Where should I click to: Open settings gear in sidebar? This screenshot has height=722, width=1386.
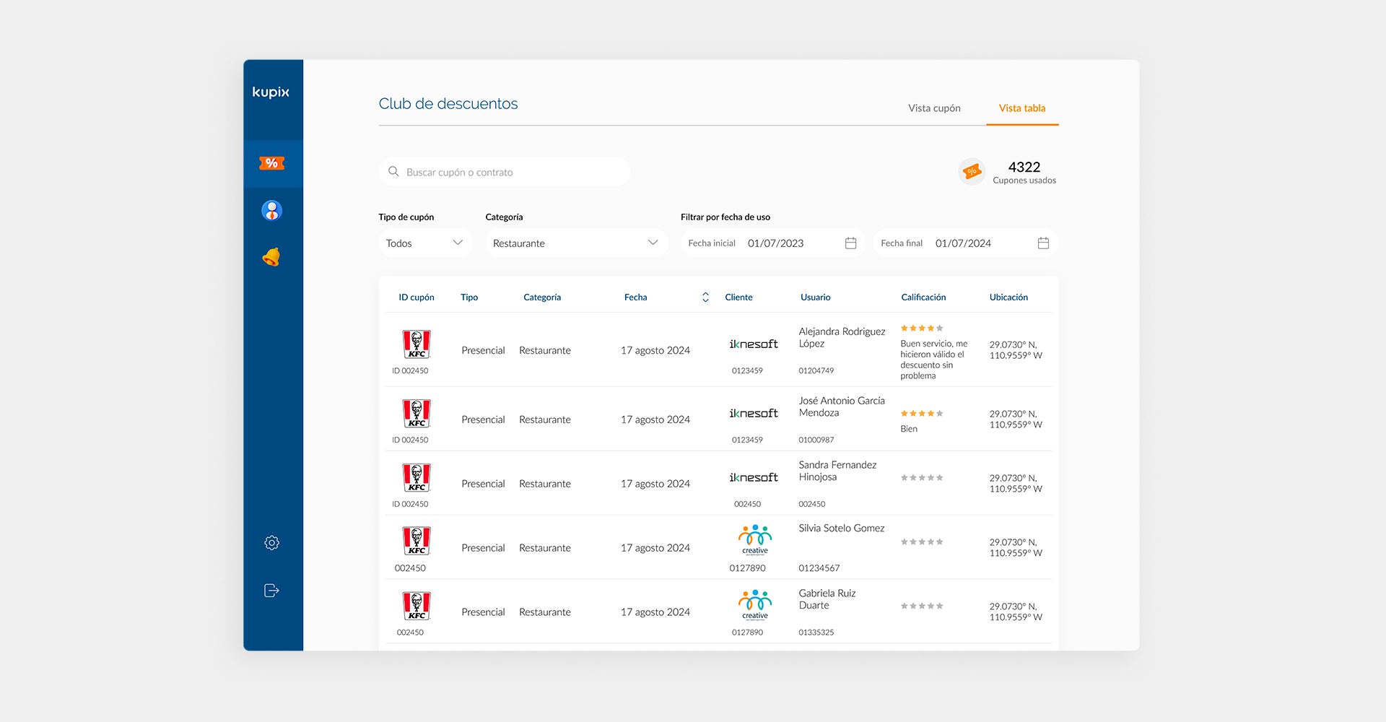(x=271, y=543)
